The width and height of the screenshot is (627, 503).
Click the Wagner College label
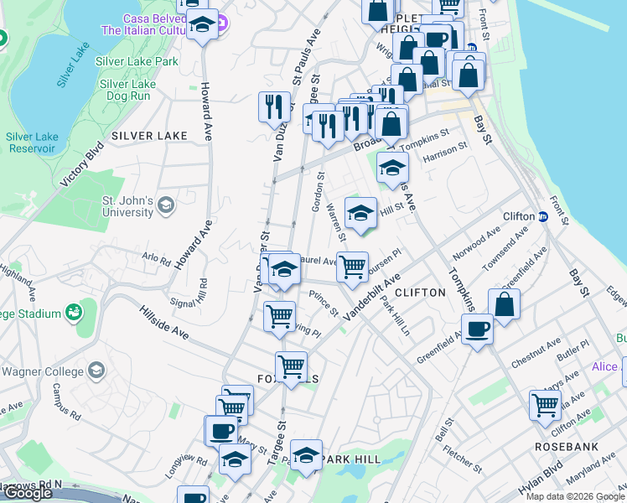click(x=43, y=372)
